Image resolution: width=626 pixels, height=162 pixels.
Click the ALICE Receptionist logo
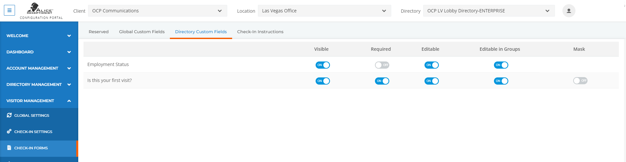coord(41,11)
